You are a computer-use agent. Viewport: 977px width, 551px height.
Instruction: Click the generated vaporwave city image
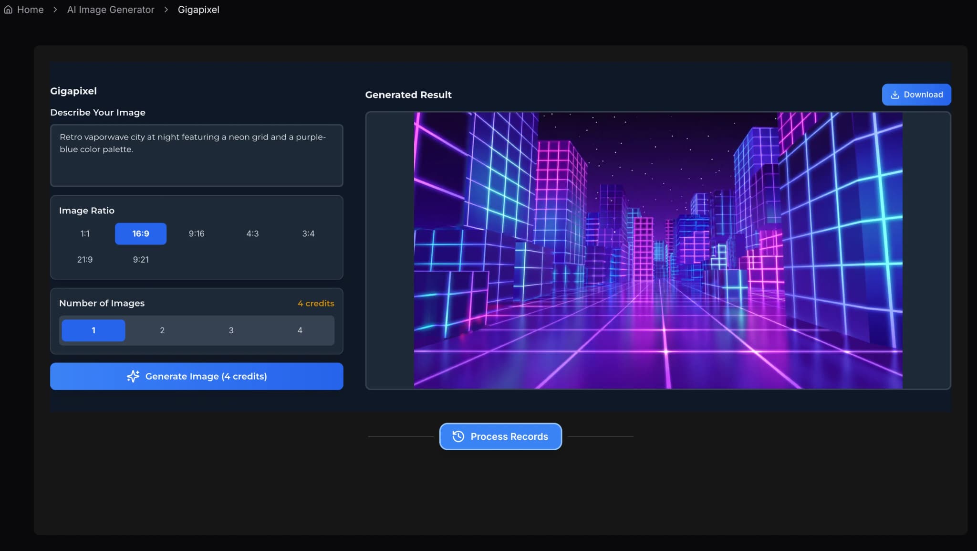(x=658, y=250)
